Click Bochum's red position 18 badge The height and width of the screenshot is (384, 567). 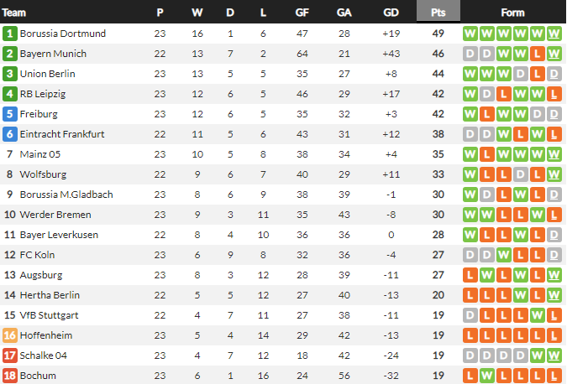(10, 375)
